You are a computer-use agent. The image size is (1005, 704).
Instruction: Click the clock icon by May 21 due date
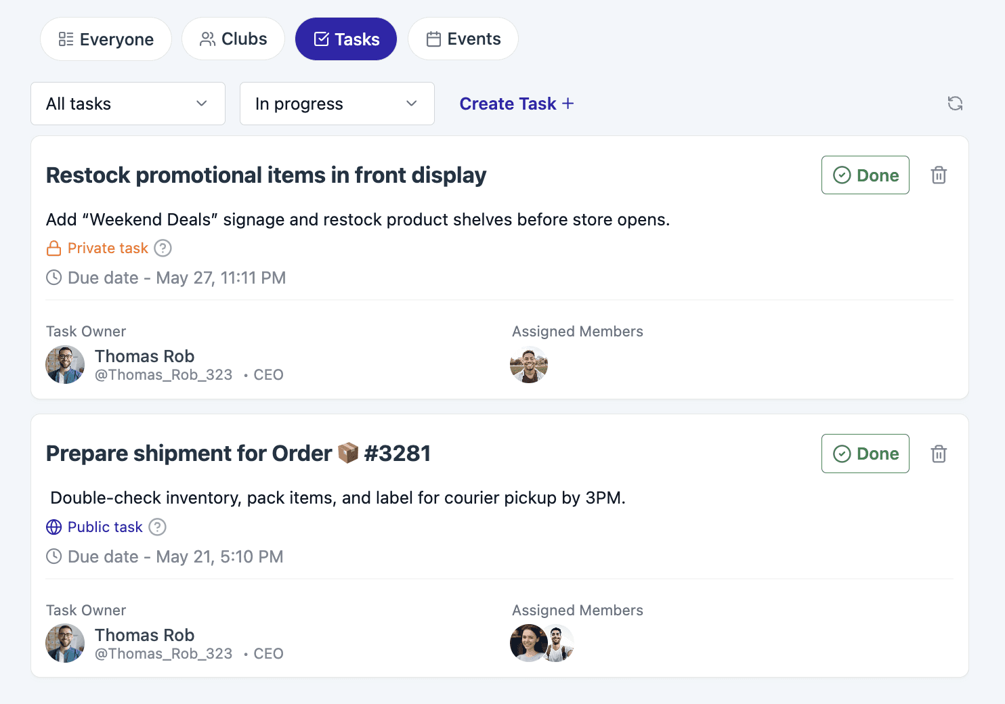pos(54,556)
